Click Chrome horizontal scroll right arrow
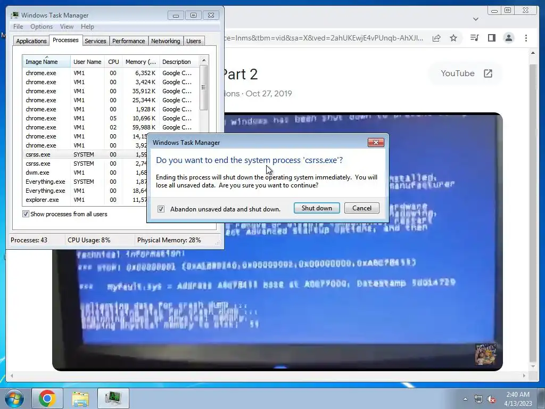Viewport: 545px width, 409px height. point(524,375)
